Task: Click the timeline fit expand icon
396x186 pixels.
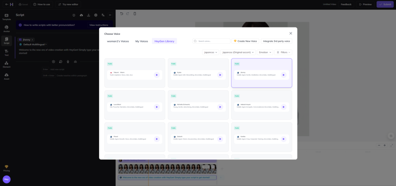Action: (392, 145)
